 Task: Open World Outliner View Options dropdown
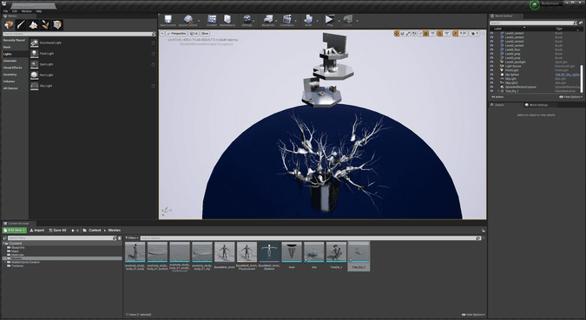click(570, 97)
